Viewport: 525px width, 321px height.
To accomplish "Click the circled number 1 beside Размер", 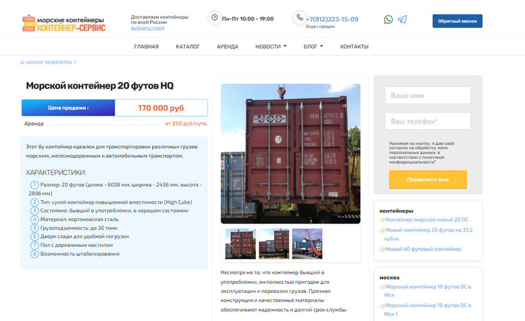I will (34, 185).
